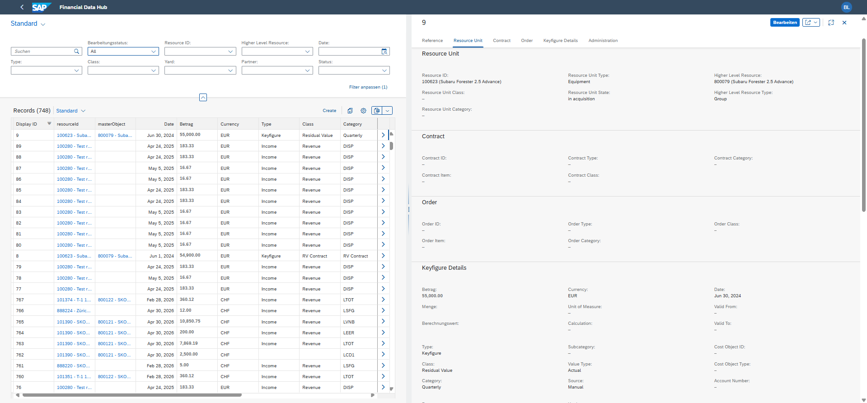The image size is (867, 403).
Task: Click the Filter anpassen link
Action: 368,87
